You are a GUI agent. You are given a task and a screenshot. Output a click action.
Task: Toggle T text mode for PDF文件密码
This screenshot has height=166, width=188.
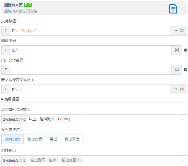click(x=6, y=70)
